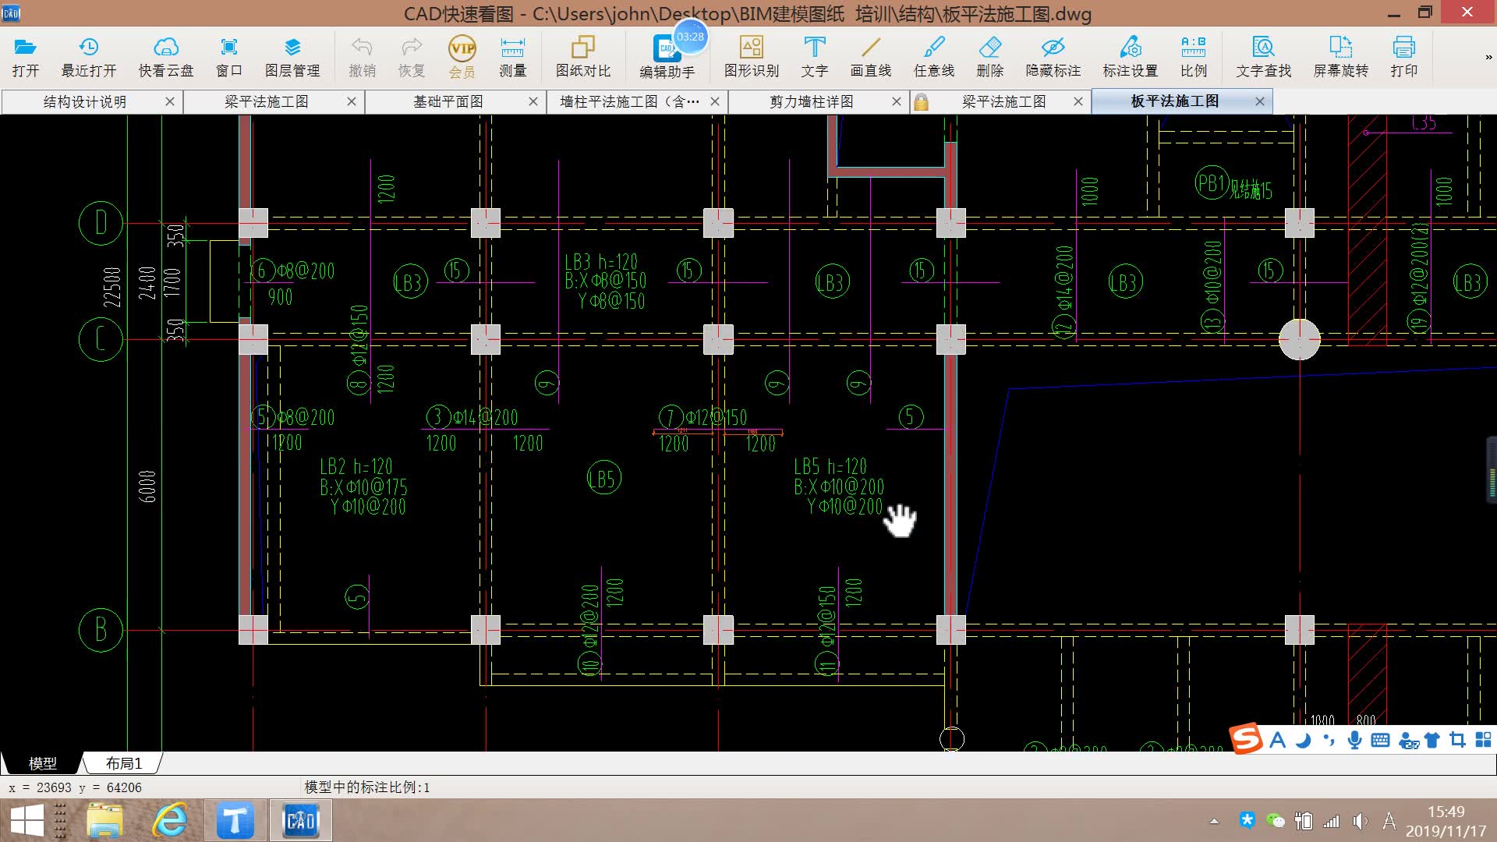
Task: Expand the toolbar overflow chevron
Action: 1488,57
